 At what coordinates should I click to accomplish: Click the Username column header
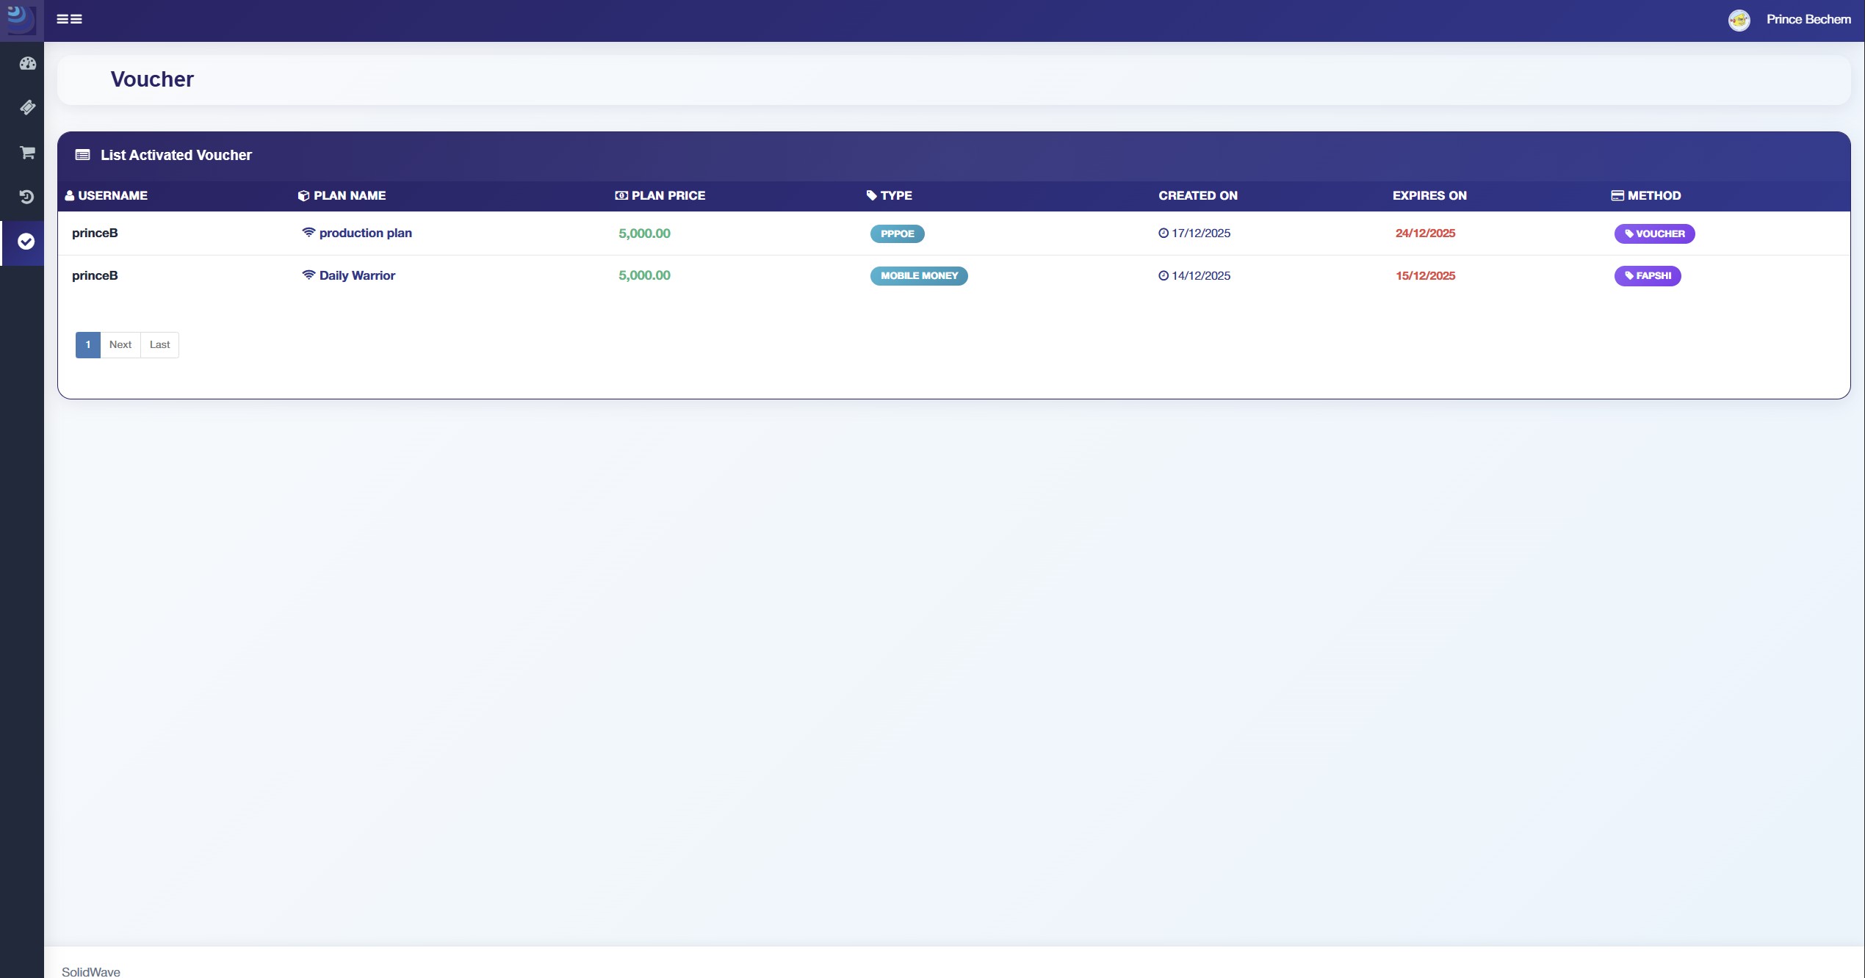click(x=112, y=196)
